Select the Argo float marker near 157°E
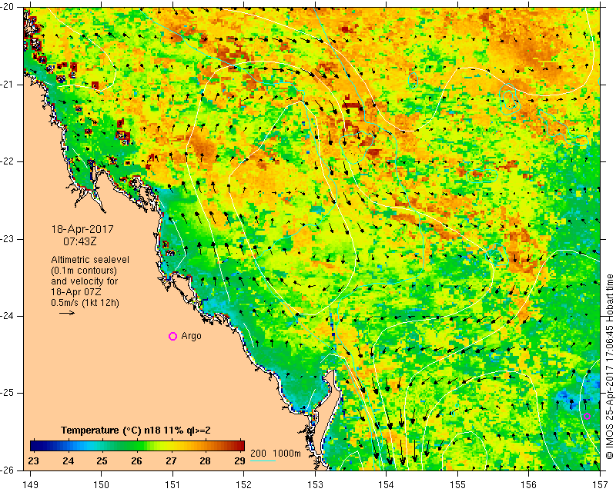 click(x=587, y=416)
